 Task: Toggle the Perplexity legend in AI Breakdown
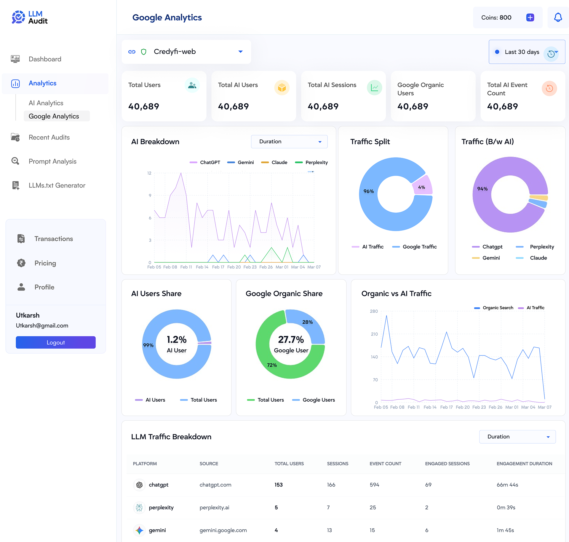(x=311, y=162)
